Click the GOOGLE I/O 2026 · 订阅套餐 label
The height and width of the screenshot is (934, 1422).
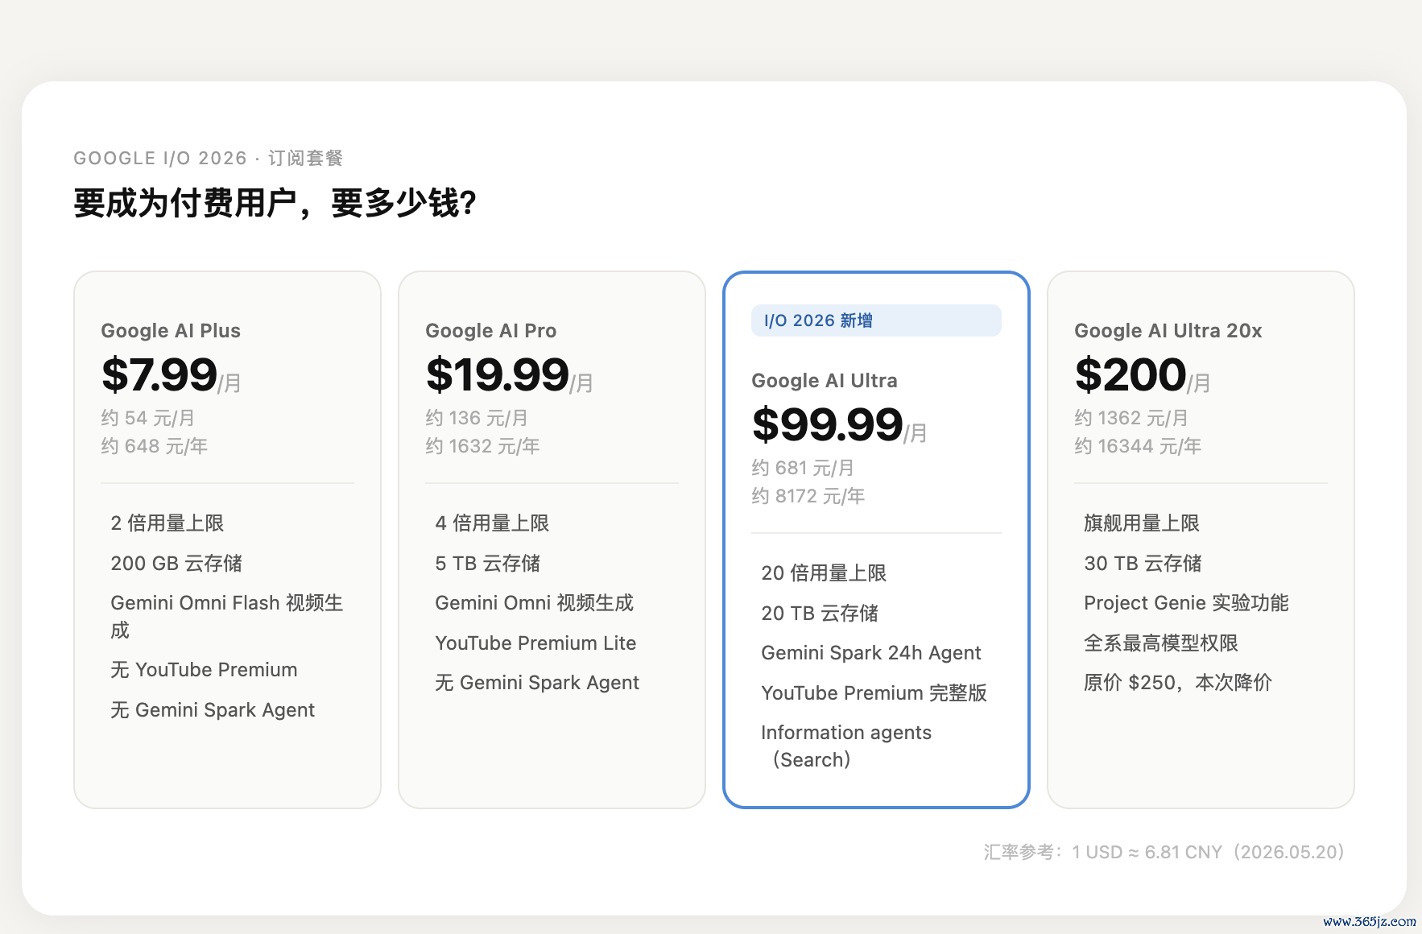point(209,158)
